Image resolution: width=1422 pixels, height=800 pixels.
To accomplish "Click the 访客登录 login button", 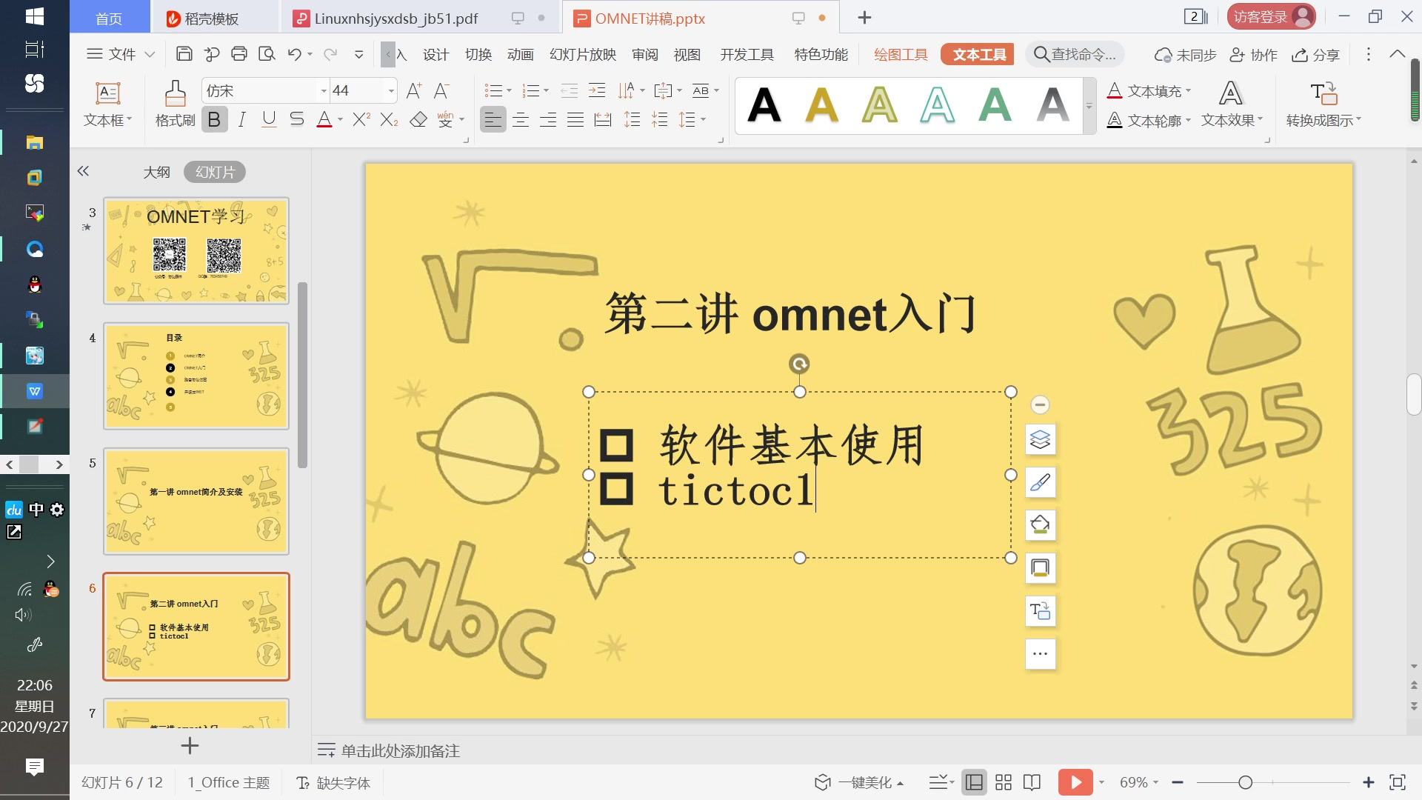I will [1271, 17].
